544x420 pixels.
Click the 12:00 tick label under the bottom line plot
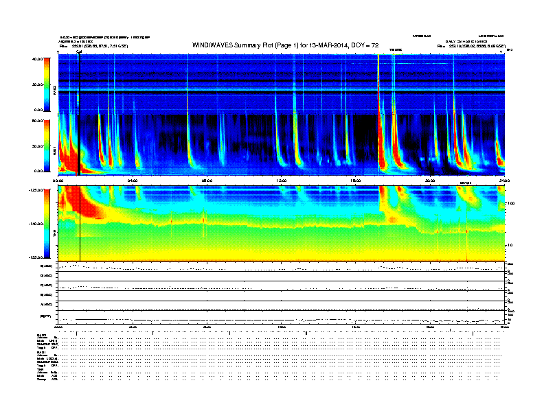pyautogui.click(x=282, y=327)
